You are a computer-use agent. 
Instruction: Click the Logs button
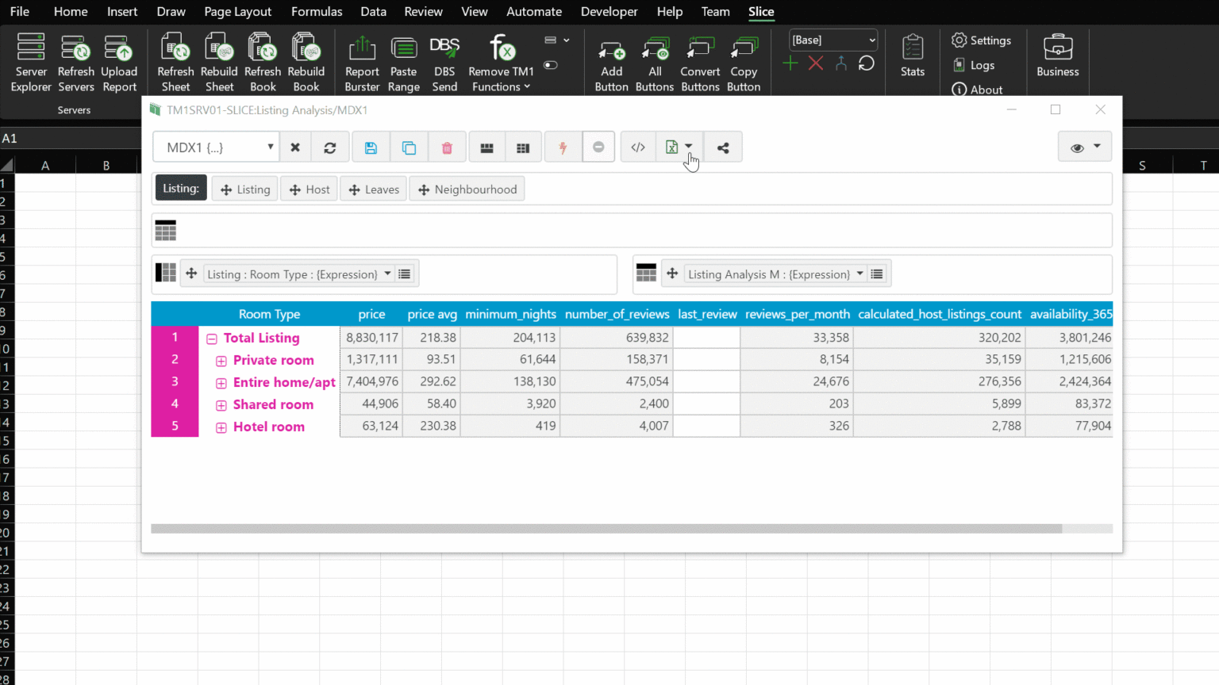(974, 65)
